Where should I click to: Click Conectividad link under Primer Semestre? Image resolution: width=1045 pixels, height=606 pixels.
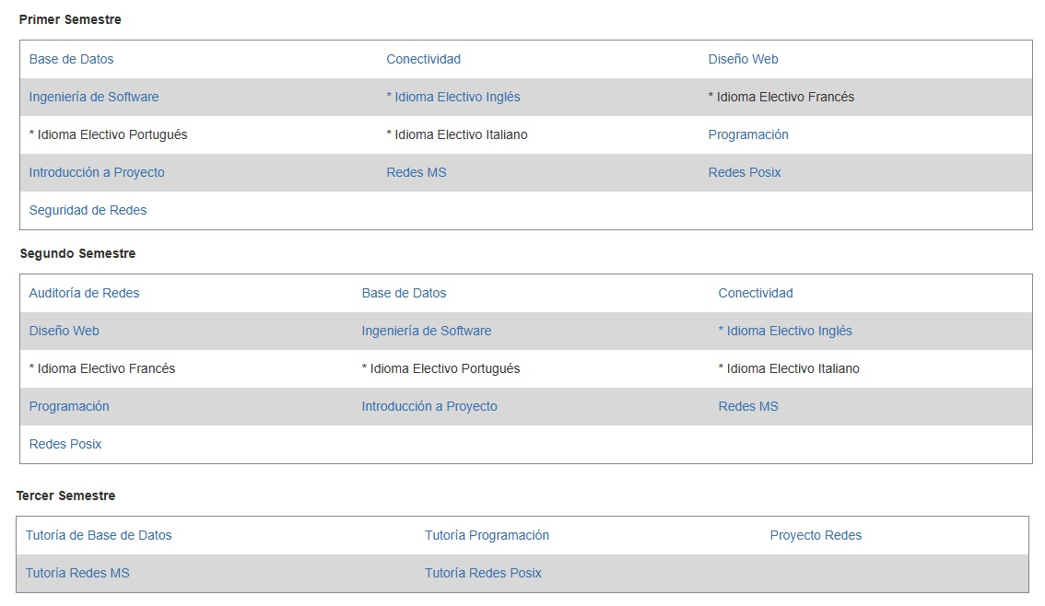(423, 59)
